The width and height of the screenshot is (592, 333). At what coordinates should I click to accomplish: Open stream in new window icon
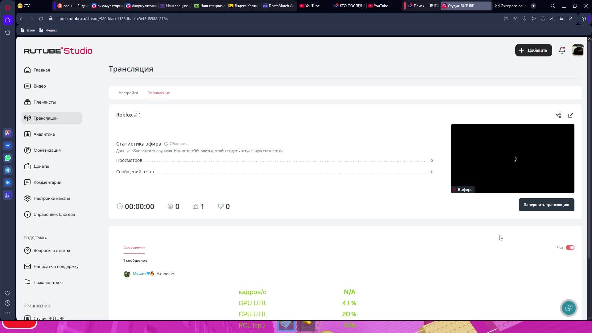pos(570,115)
